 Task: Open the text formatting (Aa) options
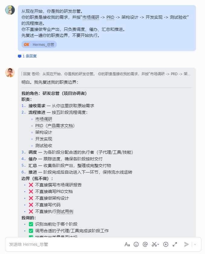(x=127, y=244)
